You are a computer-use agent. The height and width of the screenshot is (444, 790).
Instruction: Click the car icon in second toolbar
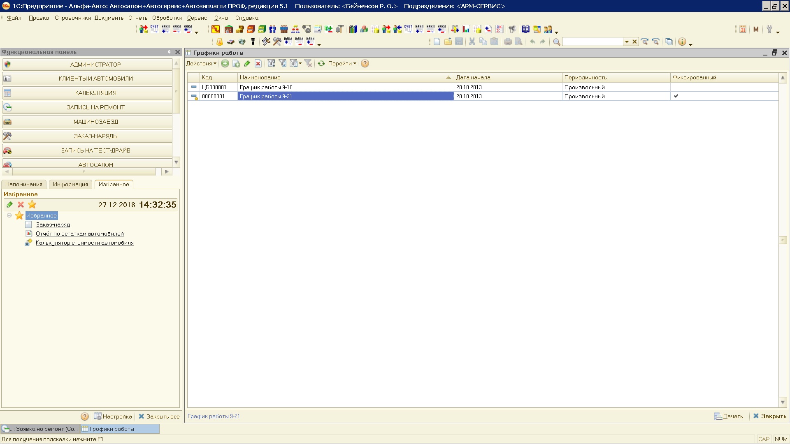pyautogui.click(x=231, y=42)
